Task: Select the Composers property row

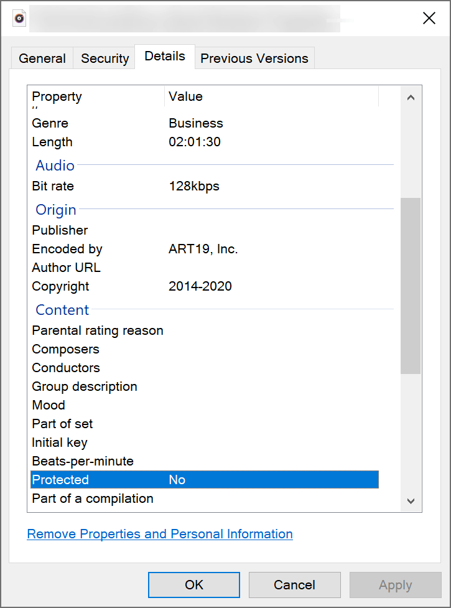Action: [x=205, y=349]
